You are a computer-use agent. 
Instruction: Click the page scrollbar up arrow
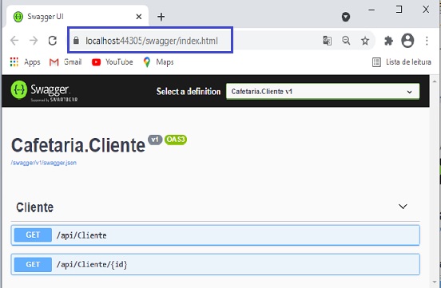(x=435, y=81)
